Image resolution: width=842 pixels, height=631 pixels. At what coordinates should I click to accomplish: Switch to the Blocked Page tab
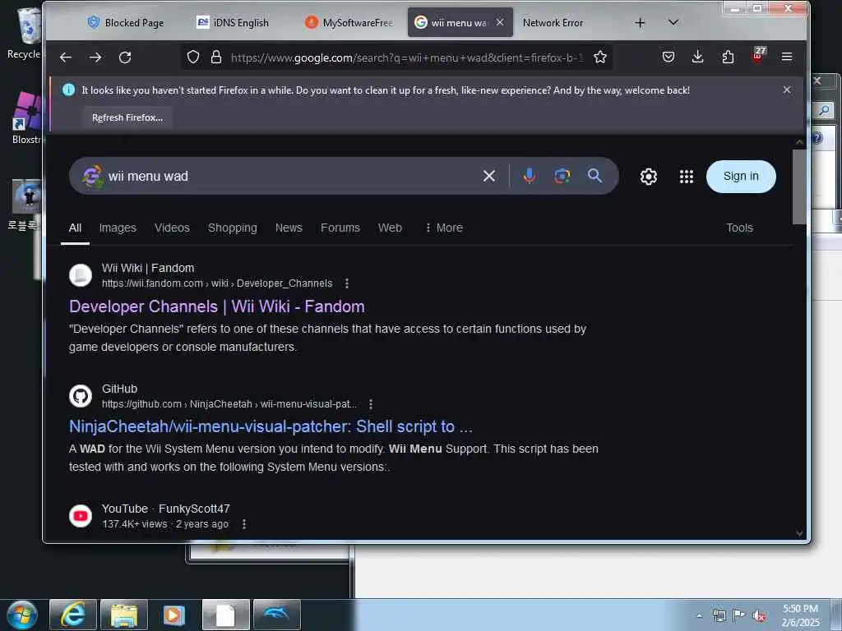tap(126, 22)
